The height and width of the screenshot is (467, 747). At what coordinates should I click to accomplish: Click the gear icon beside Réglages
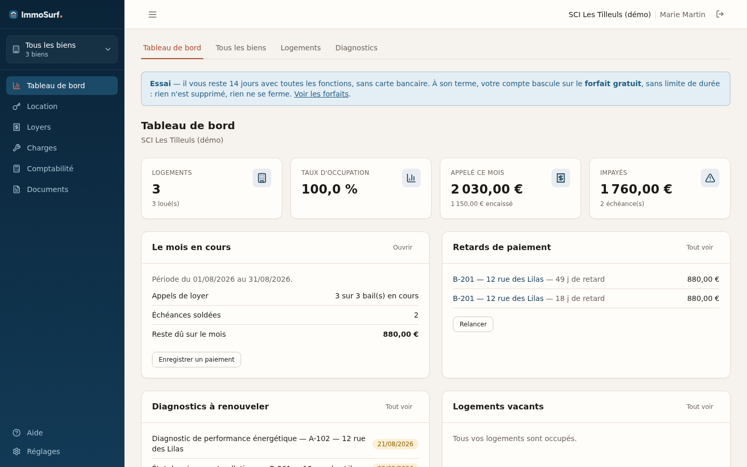pos(17,451)
